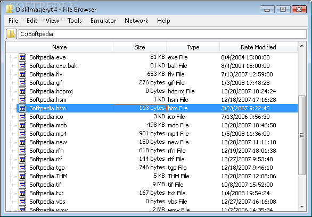Select the Softpedia.mp4 file name

tap(48, 134)
